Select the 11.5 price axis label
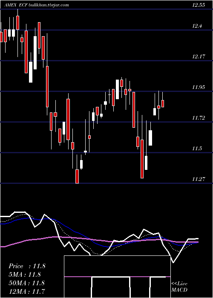This screenshot has height=298, width=213. click(x=197, y=149)
